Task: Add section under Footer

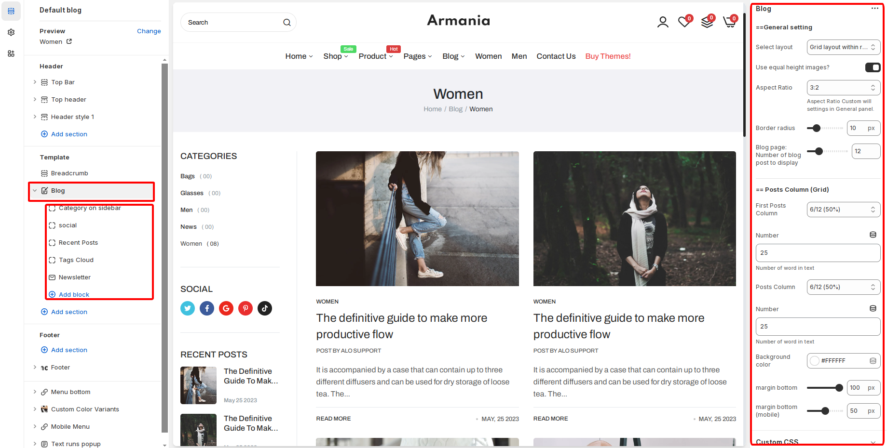Action: [64, 350]
